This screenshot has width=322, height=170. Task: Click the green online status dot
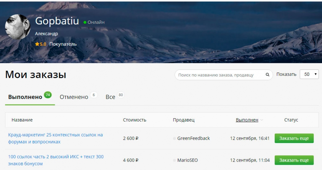point(85,22)
